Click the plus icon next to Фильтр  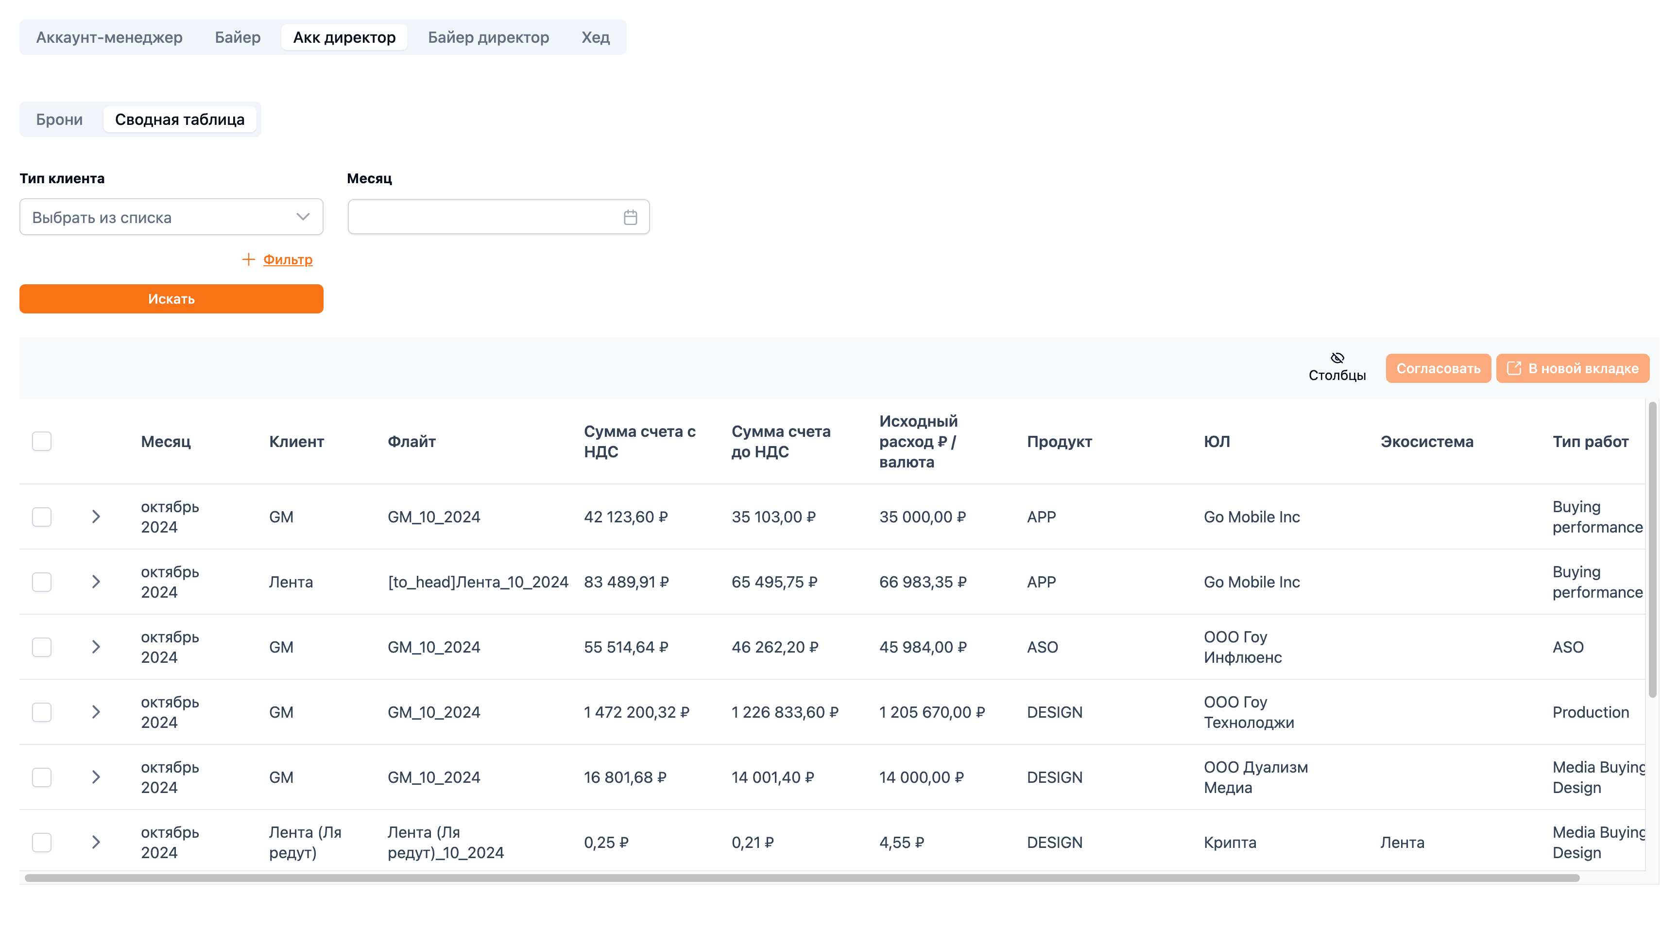[x=248, y=259]
